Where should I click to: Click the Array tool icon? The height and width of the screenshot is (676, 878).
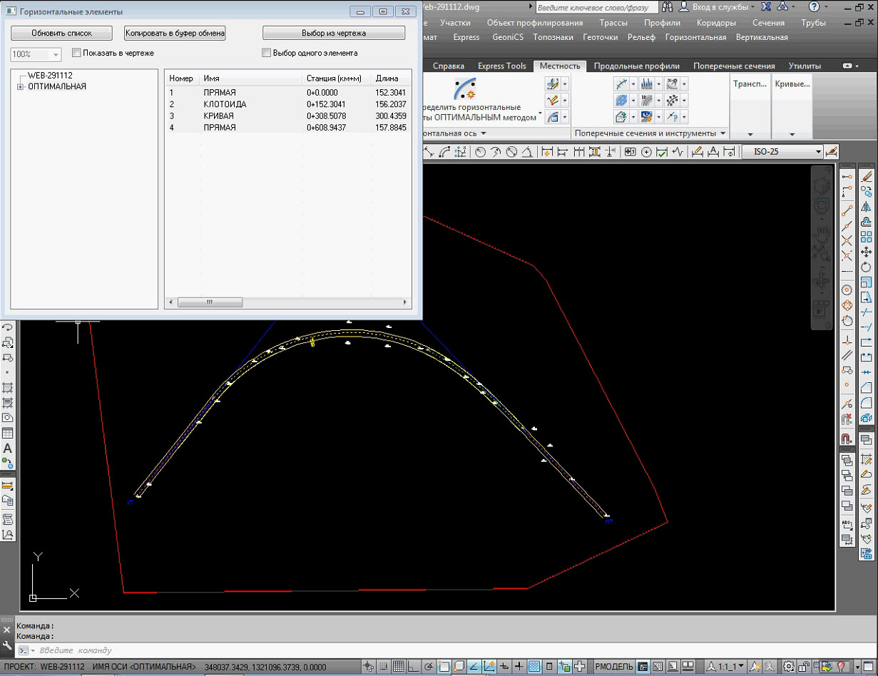tap(867, 237)
